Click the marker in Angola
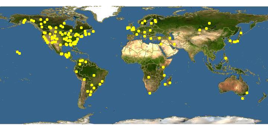 pos(149,77)
